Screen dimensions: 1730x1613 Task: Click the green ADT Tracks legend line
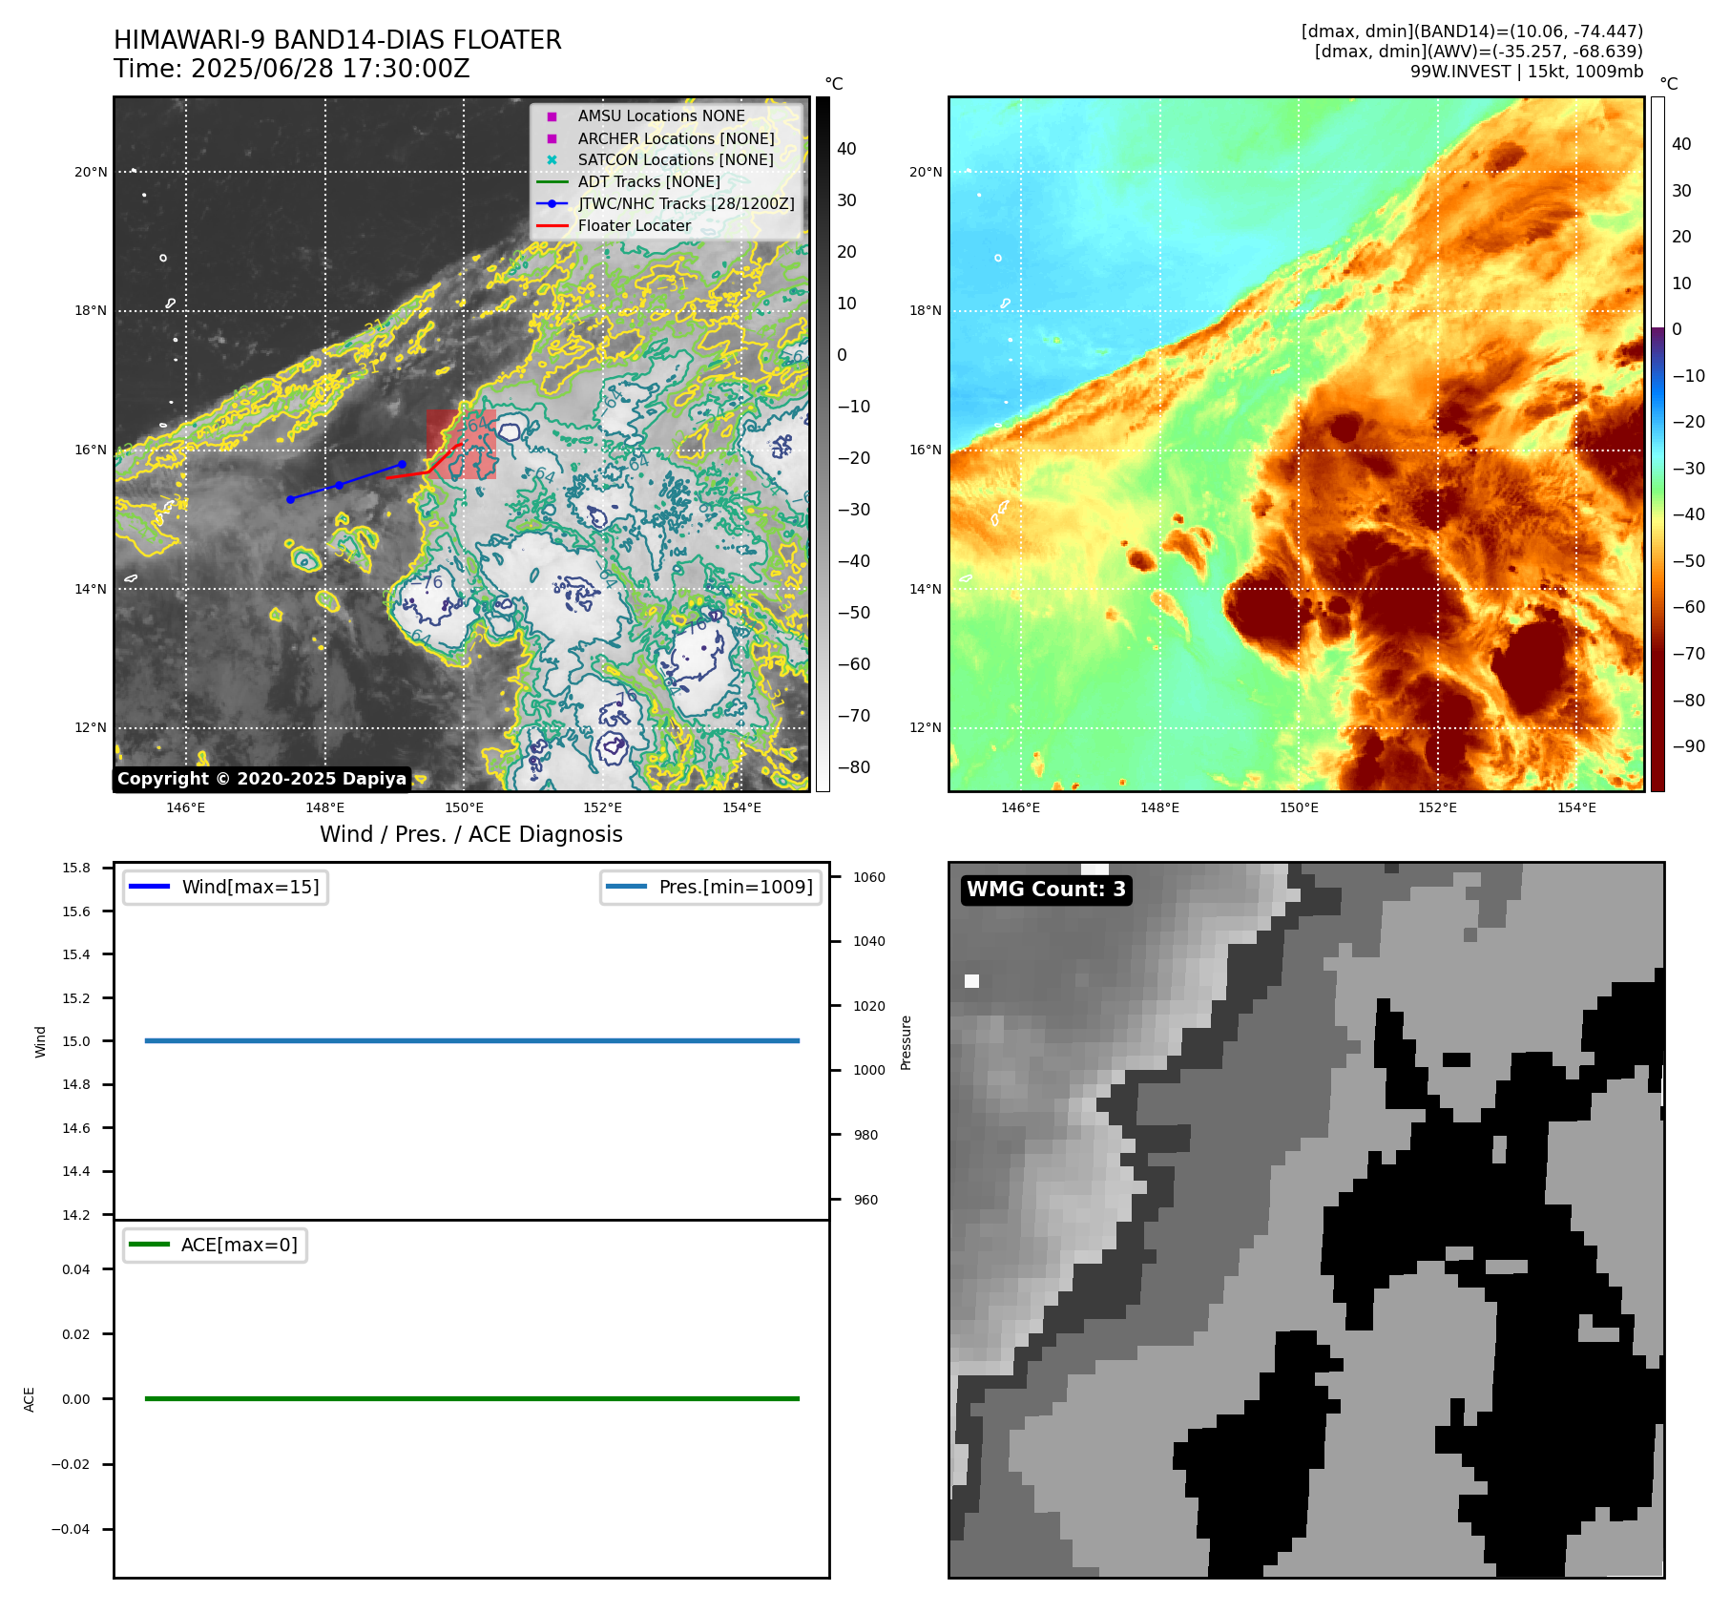click(552, 182)
